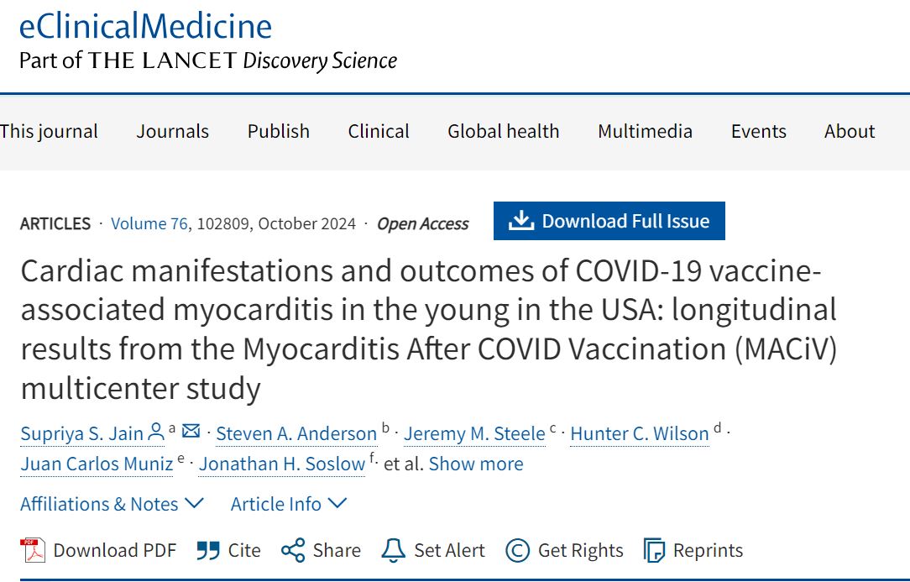910x582 pixels.
Task: Expand the Affiliations & Notes section
Action: (x=112, y=504)
